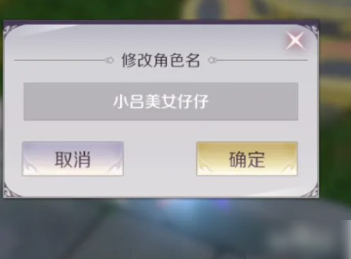Click the divider line right of the title
Viewport: 351px width, 259px height.
coord(262,60)
